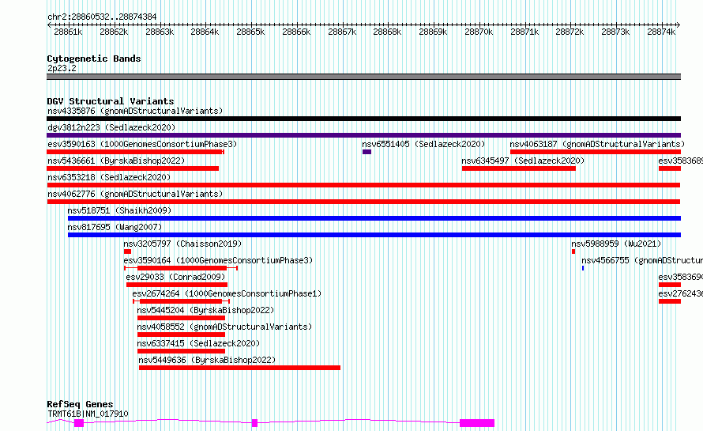Click the 28867k ruler position
The height and width of the screenshot is (431, 703).
(342, 32)
